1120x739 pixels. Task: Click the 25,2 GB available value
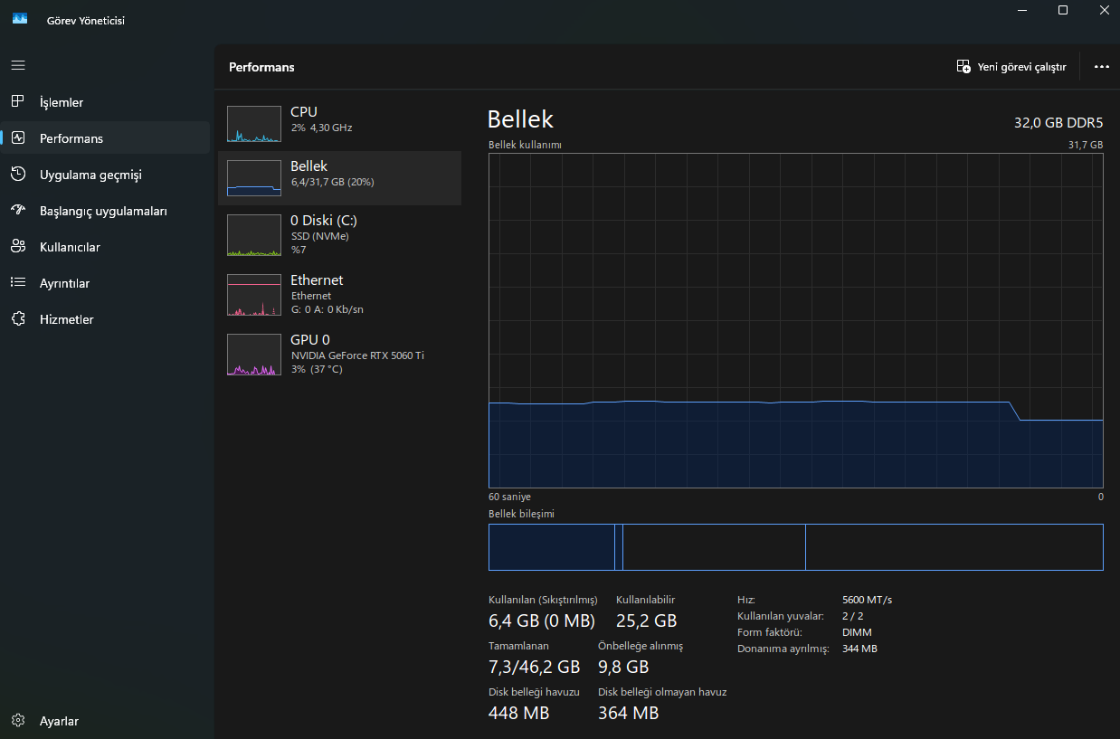(647, 621)
